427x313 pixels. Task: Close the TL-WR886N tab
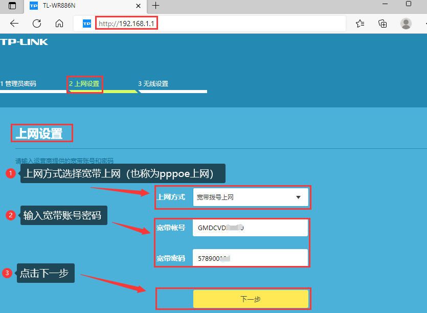[139, 6]
